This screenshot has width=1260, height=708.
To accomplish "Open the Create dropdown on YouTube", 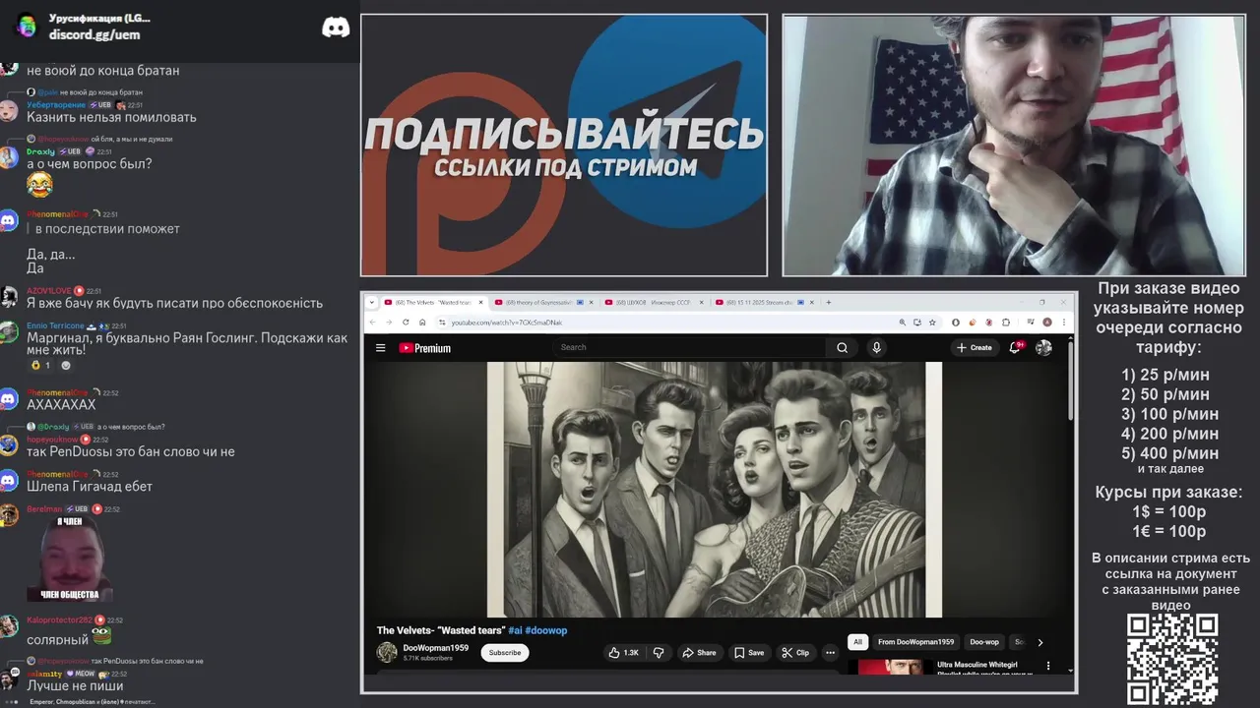I will (x=975, y=347).
